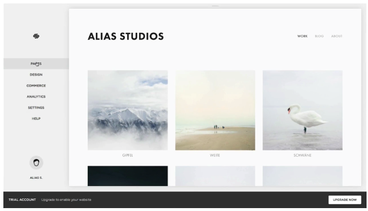The width and height of the screenshot is (368, 211).
Task: Click the Squarespace logo icon
Action: (x=36, y=36)
